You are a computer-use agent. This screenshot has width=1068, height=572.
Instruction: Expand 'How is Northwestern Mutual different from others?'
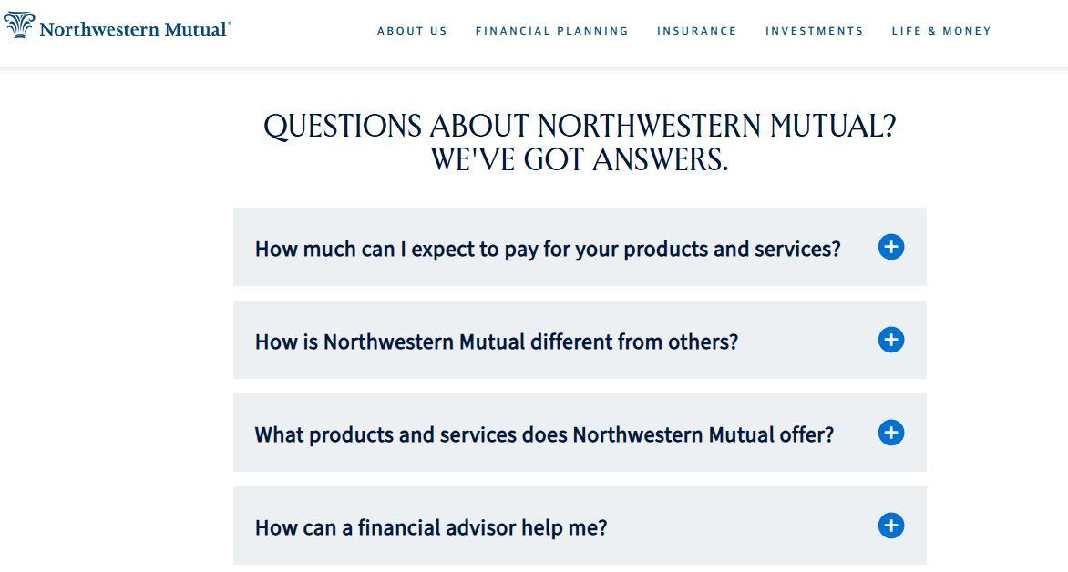click(497, 342)
